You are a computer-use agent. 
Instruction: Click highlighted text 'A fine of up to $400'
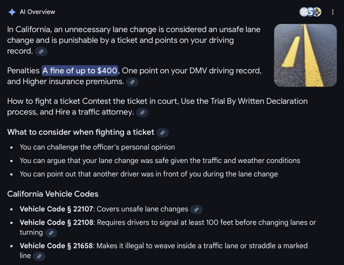pos(80,71)
